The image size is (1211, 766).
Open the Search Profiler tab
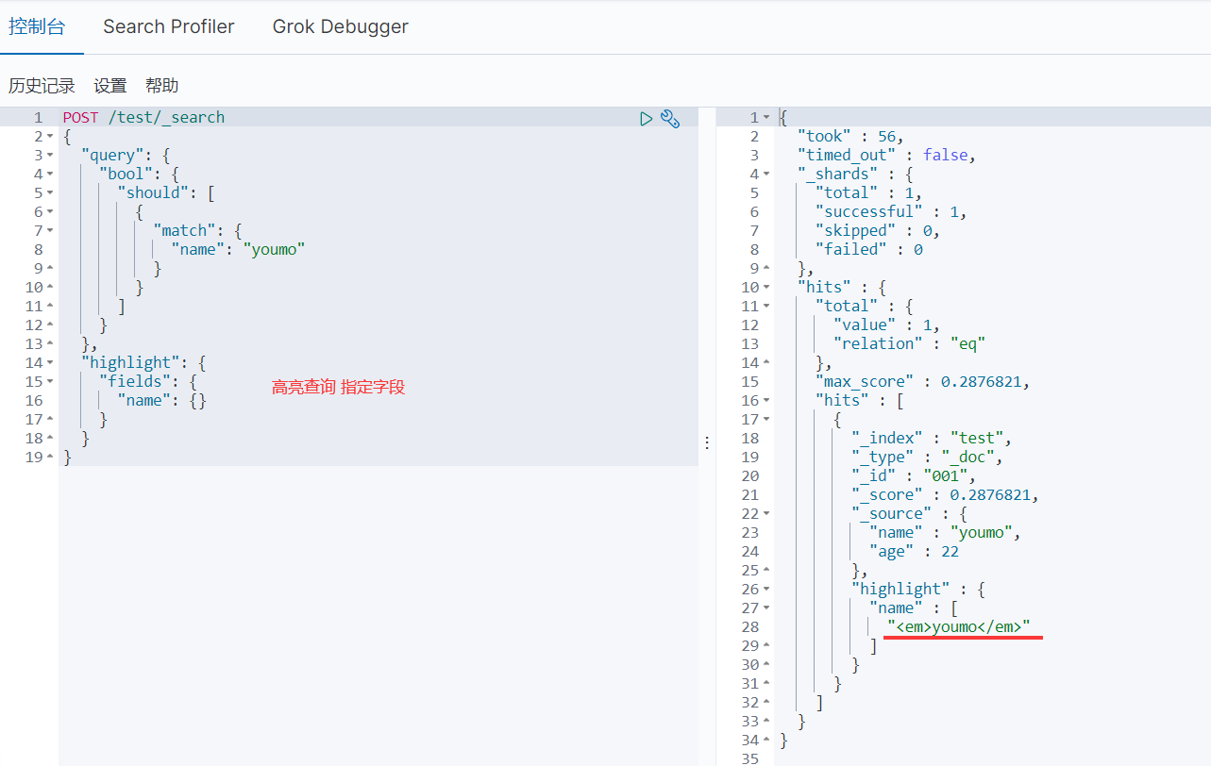pos(169,26)
